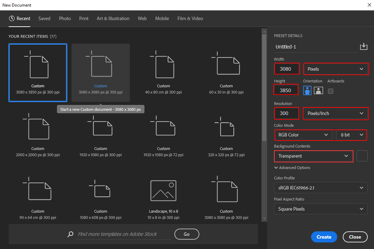Click the Create button
This screenshot has width=374, height=249.
(x=324, y=237)
